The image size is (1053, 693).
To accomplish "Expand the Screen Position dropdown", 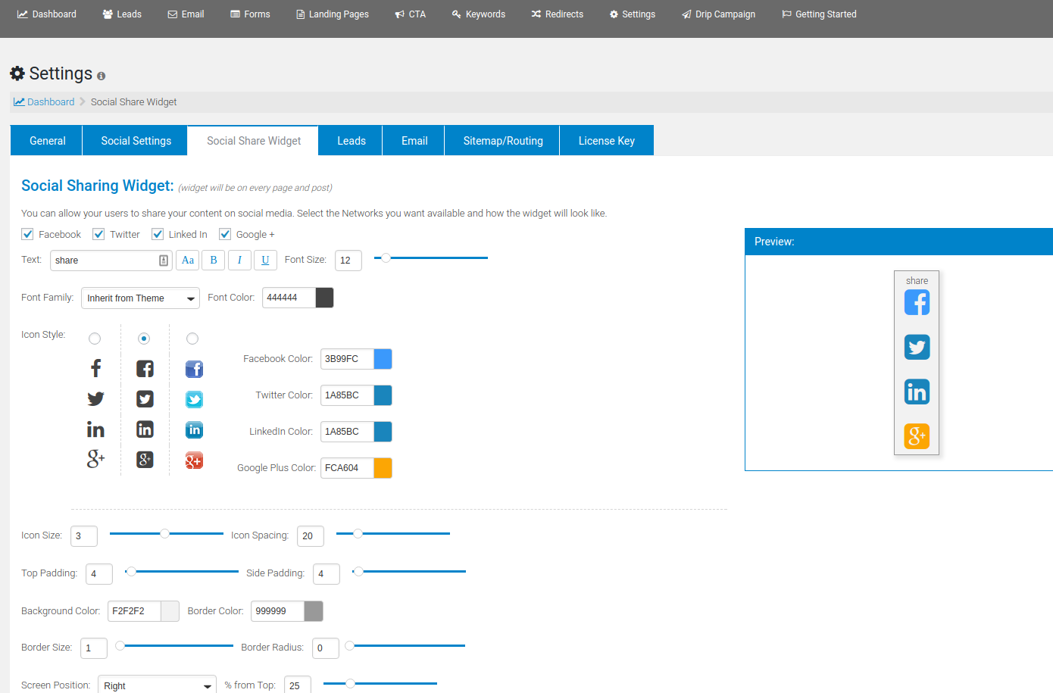I will 157,685.
